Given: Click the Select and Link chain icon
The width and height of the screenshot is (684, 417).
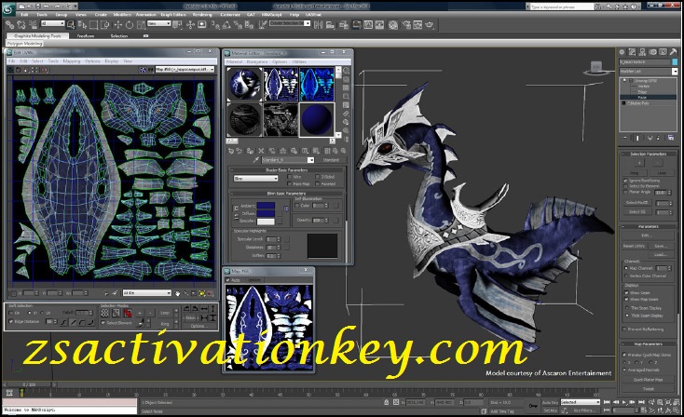Looking at the screenshot, I should click(10, 25).
